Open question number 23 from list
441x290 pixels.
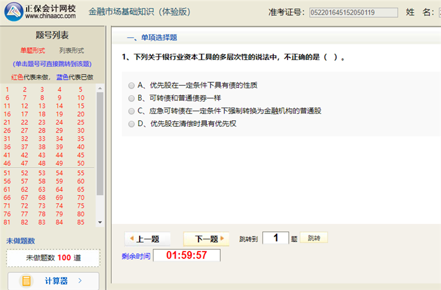(43, 122)
